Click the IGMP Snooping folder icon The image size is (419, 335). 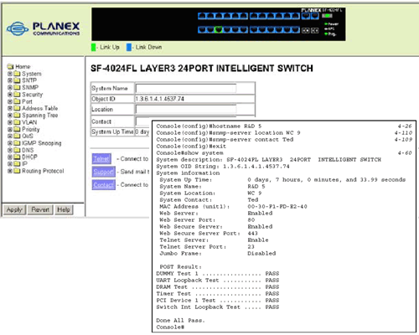tap(17, 143)
